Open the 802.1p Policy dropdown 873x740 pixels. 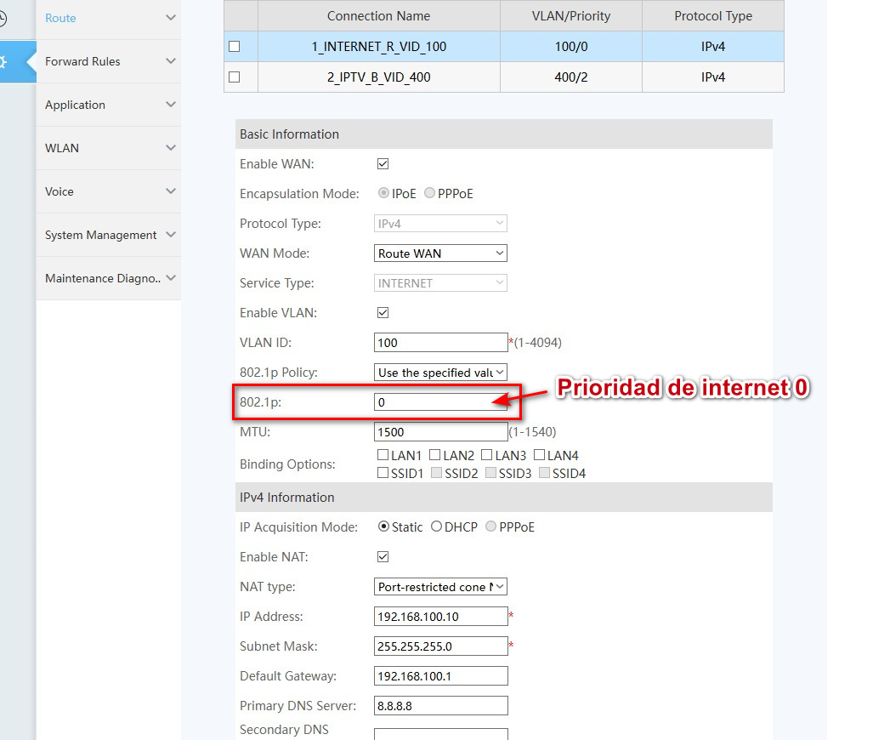(440, 373)
